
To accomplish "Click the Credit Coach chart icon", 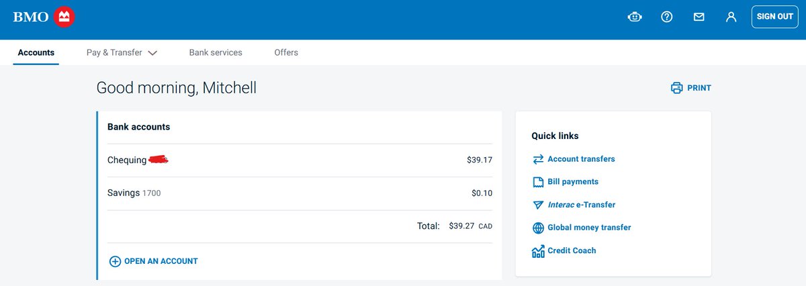I will tap(538, 251).
